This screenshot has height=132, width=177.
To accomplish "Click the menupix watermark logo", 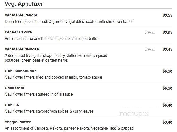I will [x=134, y=114].
